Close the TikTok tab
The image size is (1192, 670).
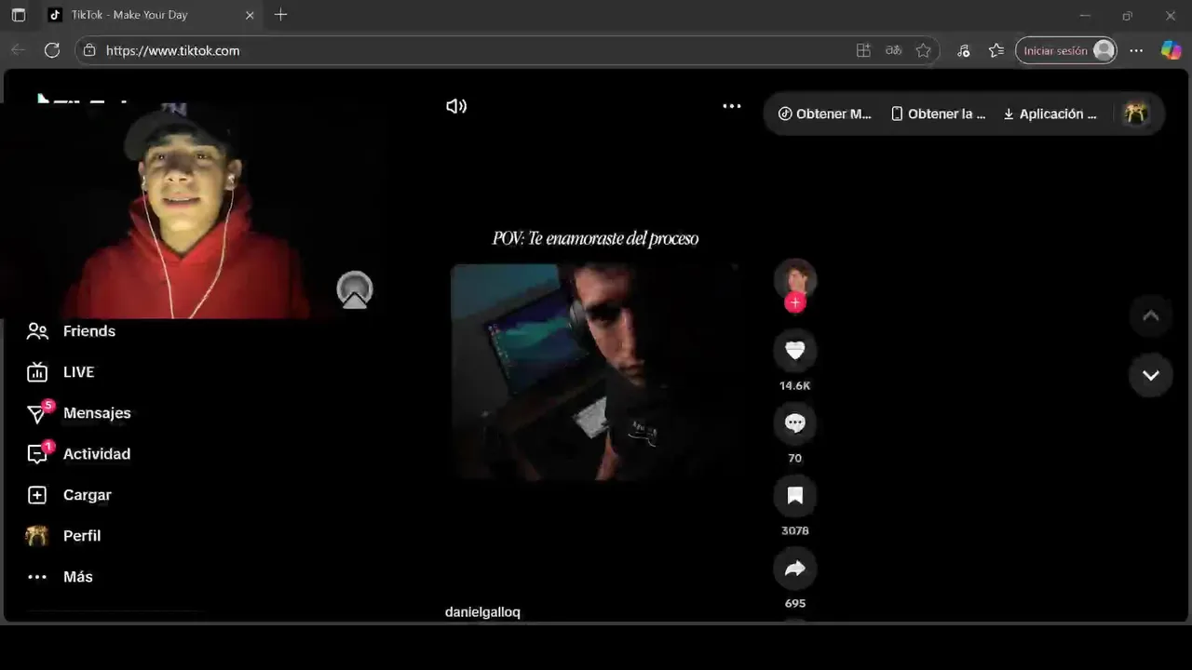tap(250, 15)
